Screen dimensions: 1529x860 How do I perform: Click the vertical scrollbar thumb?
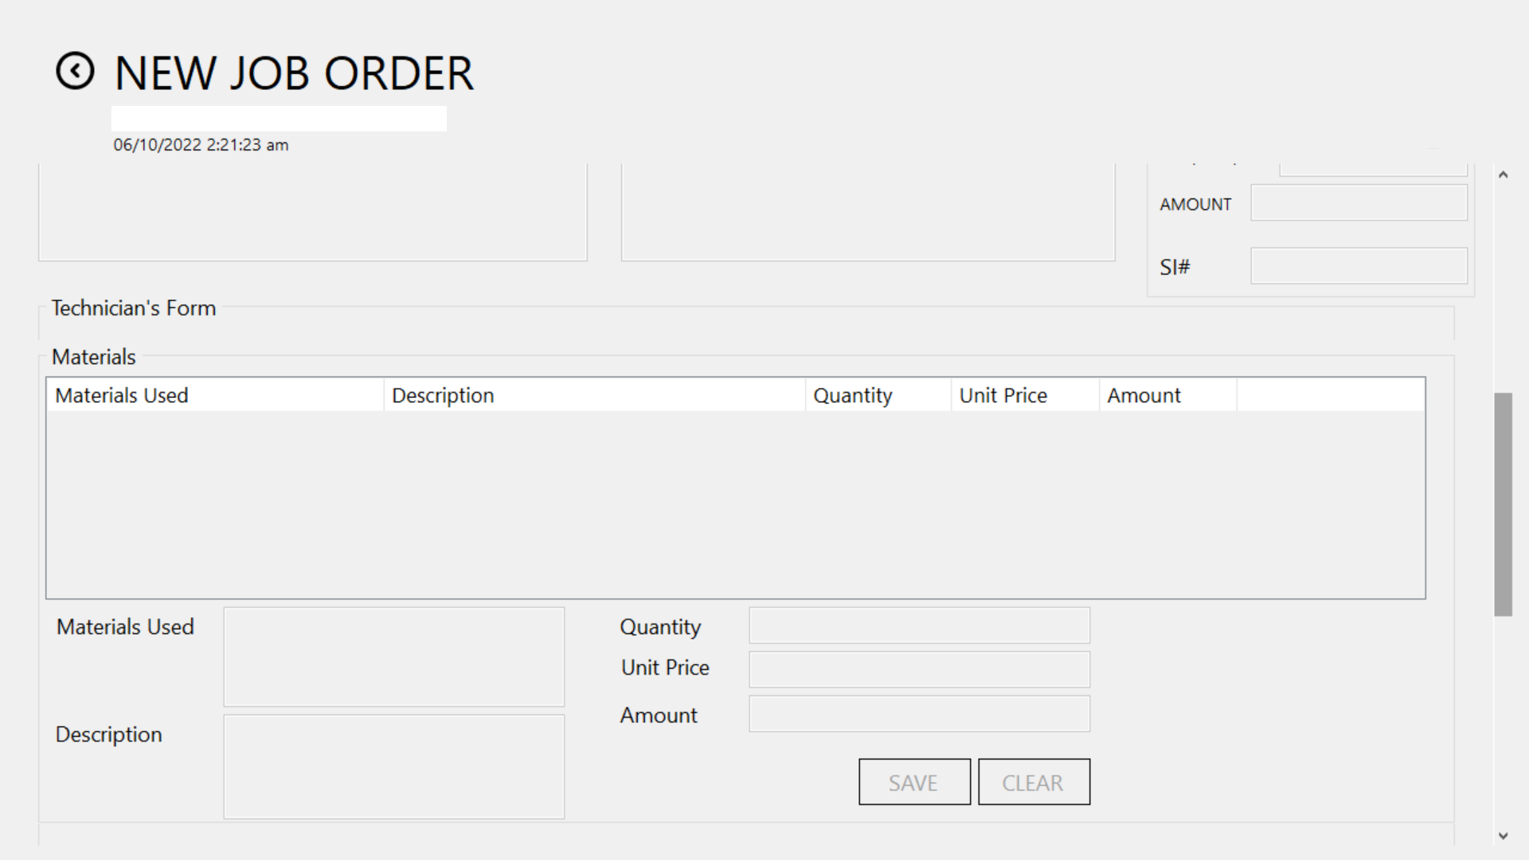[1503, 503]
